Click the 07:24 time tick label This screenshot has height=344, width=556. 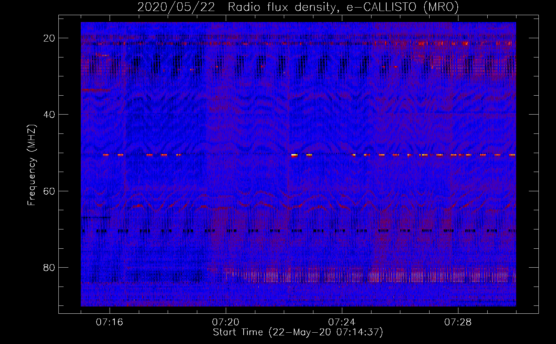coord(342,322)
